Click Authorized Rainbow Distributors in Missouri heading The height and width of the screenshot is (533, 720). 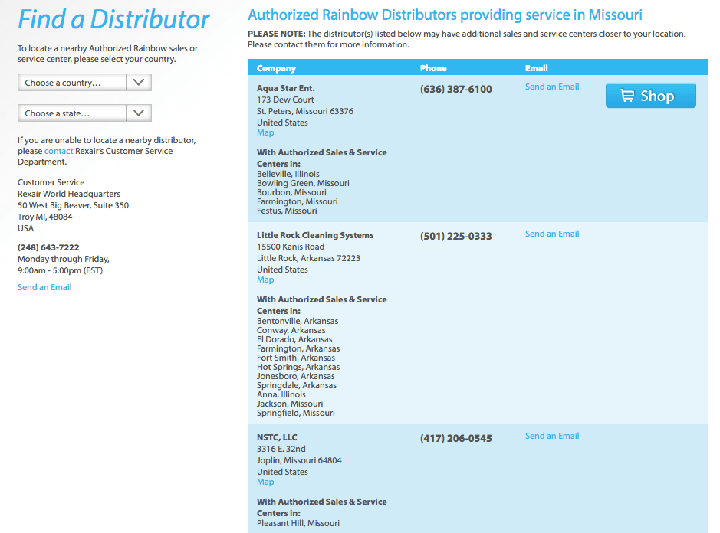tap(445, 15)
